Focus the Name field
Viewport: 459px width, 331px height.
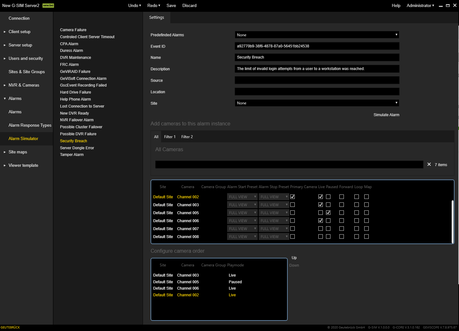317,57
